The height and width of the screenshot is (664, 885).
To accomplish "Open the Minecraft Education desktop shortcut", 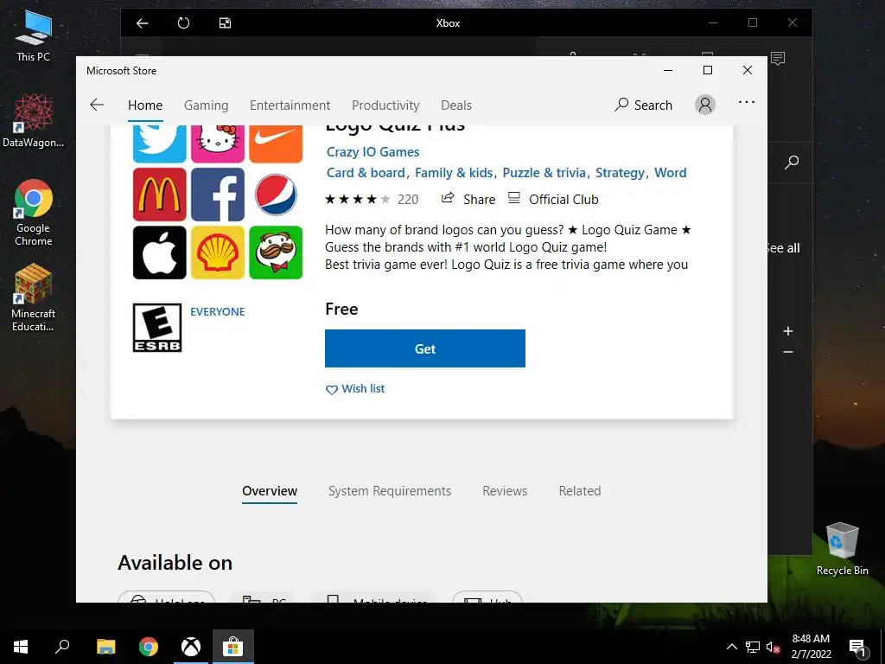I will pos(34,298).
